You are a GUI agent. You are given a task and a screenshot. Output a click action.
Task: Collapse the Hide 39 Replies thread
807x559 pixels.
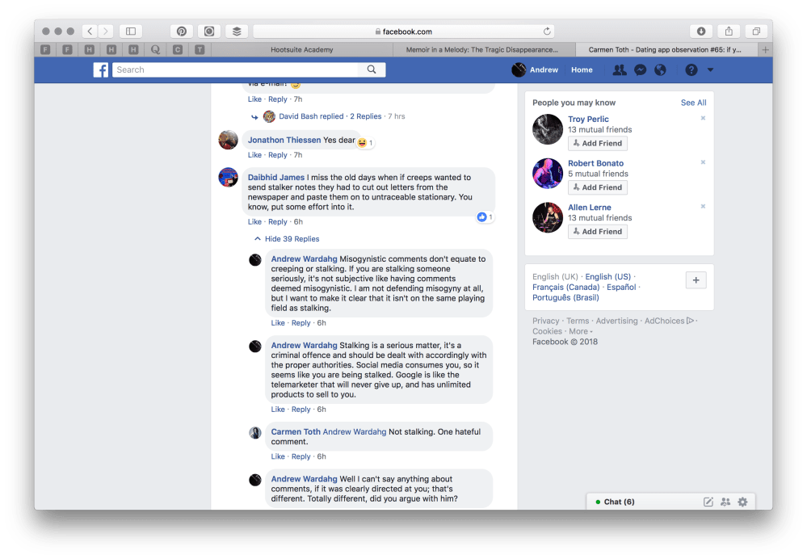click(287, 239)
